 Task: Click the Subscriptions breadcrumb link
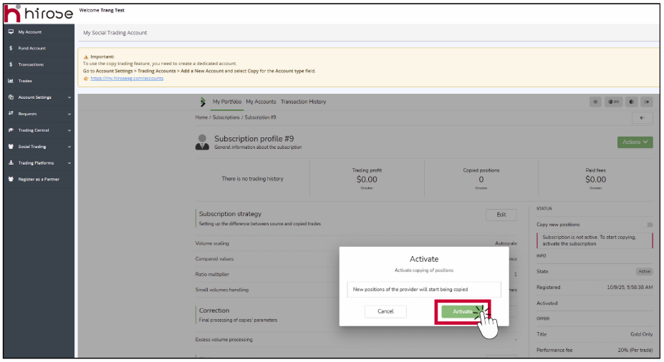click(x=226, y=117)
